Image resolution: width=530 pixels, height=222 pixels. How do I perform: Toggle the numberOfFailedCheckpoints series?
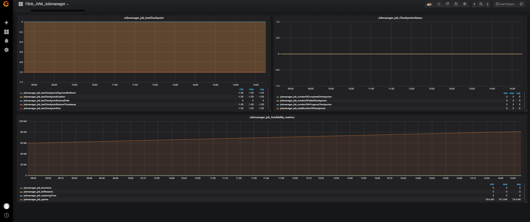click(303, 101)
